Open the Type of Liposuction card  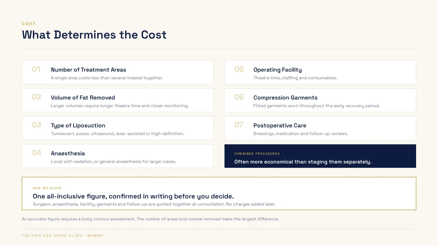click(x=118, y=128)
